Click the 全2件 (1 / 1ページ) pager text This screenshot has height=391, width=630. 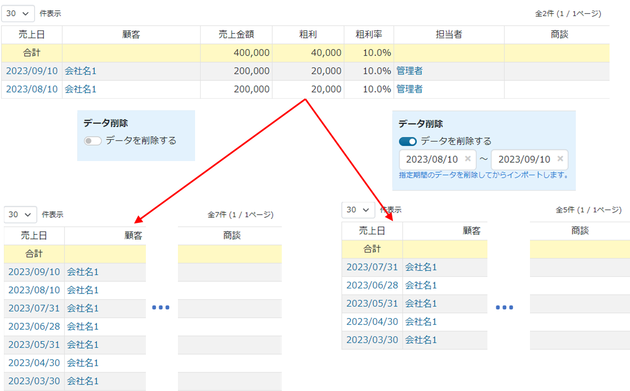568,14
